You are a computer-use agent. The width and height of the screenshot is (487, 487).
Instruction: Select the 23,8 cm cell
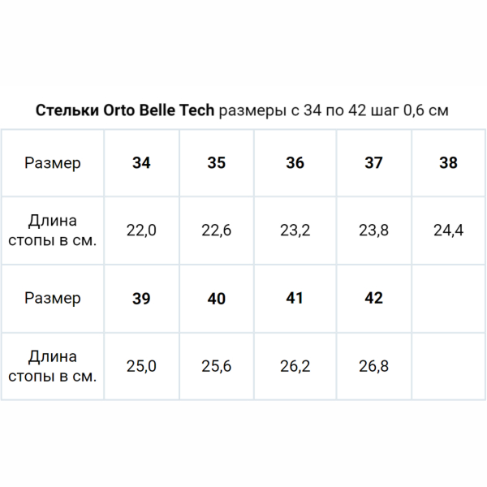tap(373, 231)
